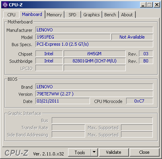Click the empty Side Band Addressing field
162x159 pixels.
pos(68,135)
